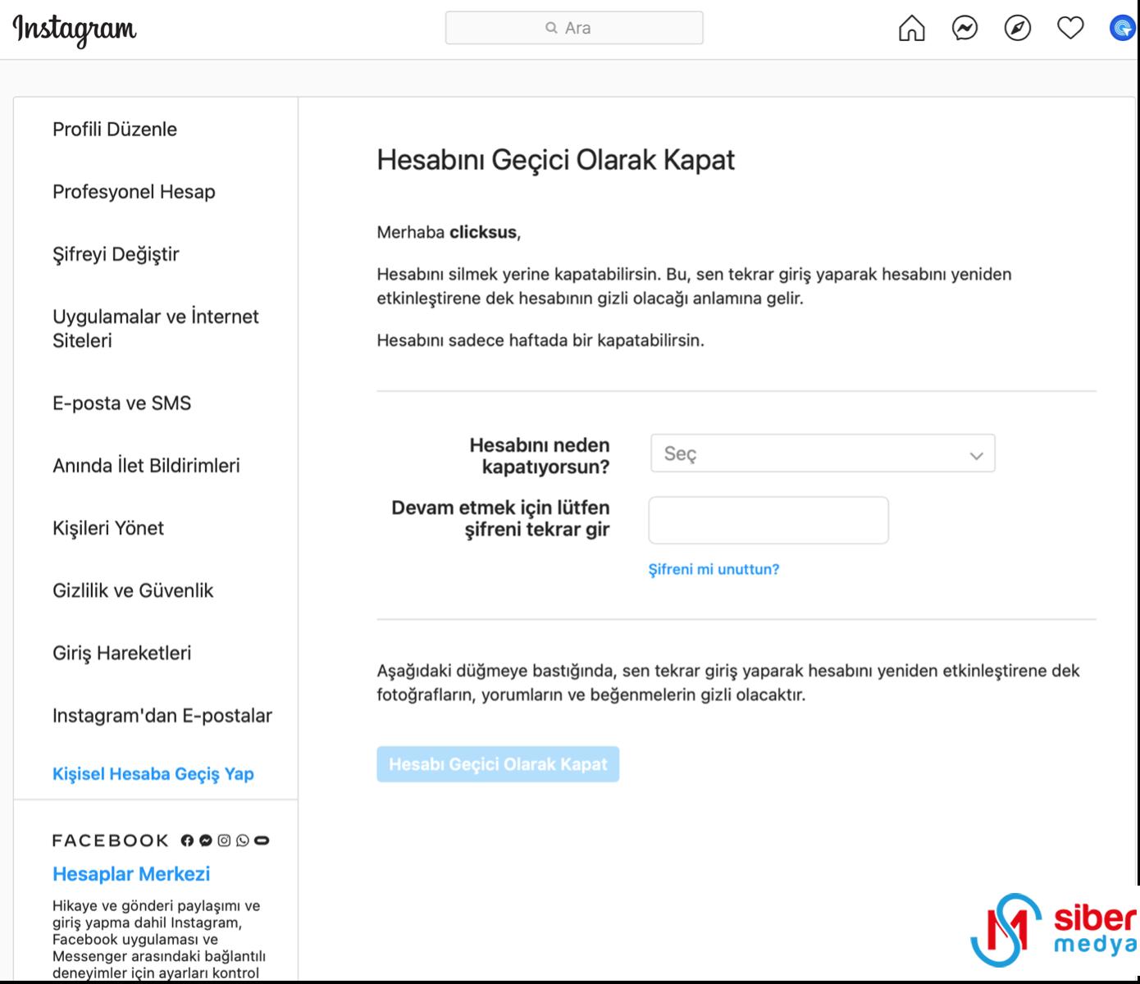This screenshot has width=1140, height=984.
Task: Click the Instagram logo
Action: [75, 30]
